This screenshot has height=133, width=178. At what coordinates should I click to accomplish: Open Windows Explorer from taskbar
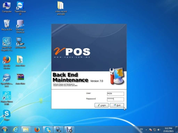[26, 129]
